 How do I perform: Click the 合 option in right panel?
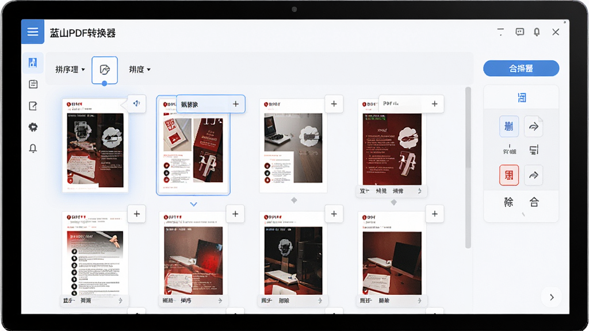click(x=534, y=202)
